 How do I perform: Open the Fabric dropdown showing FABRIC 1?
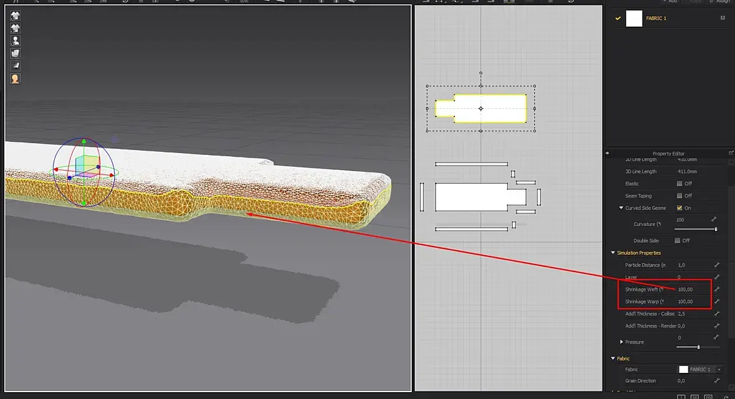(700, 370)
